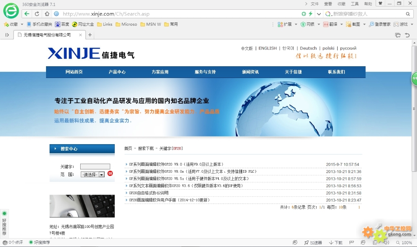Open the 游戏 games button
The image size is (417, 247).
(401, 24)
